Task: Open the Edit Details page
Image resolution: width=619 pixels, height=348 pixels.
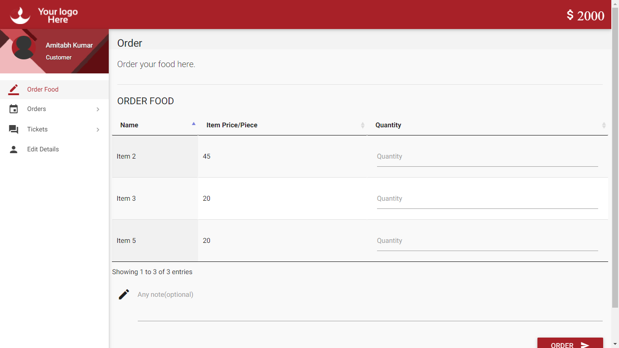Action: 43,149
